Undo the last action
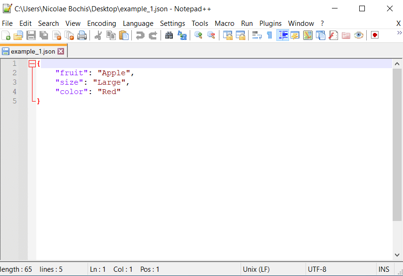The height and width of the screenshot is (276, 403). point(140,35)
